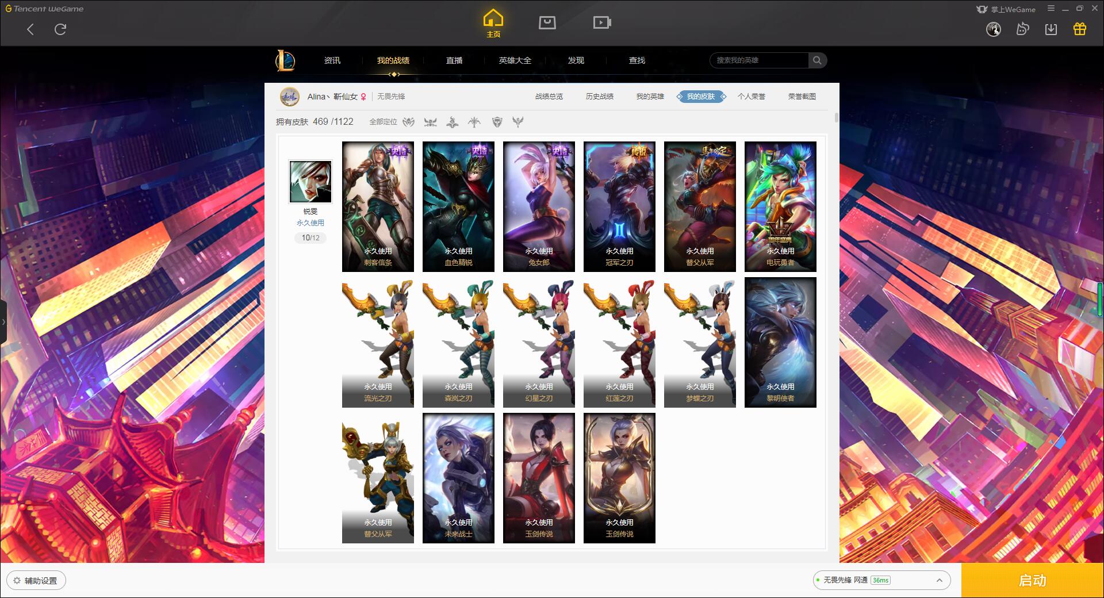
Task: Open the 资讯 news tab
Action: (332, 60)
